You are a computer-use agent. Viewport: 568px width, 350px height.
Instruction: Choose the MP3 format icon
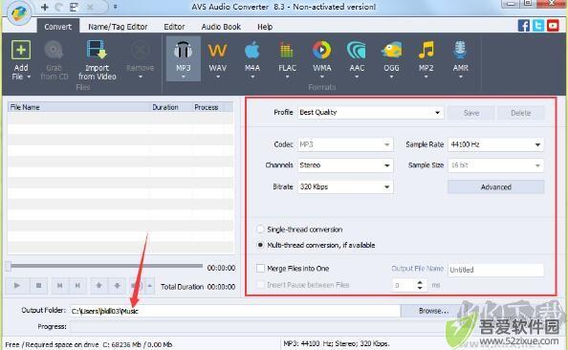point(183,51)
